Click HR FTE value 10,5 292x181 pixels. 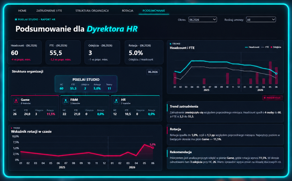(x=128, y=114)
